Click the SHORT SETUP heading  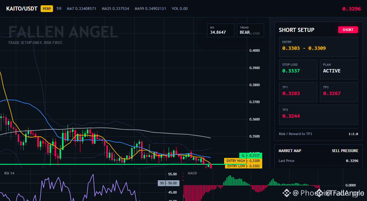(x=297, y=30)
